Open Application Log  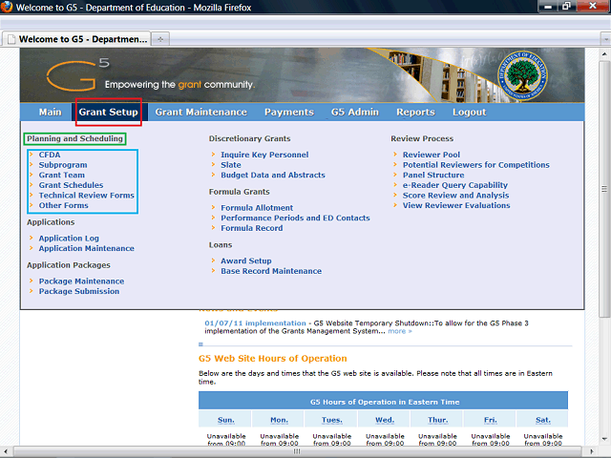tap(69, 238)
